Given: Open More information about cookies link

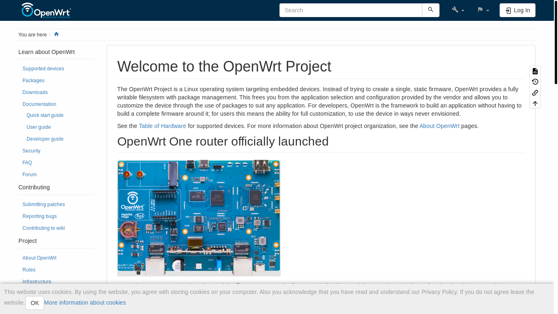Looking at the screenshot, I should point(85,303).
